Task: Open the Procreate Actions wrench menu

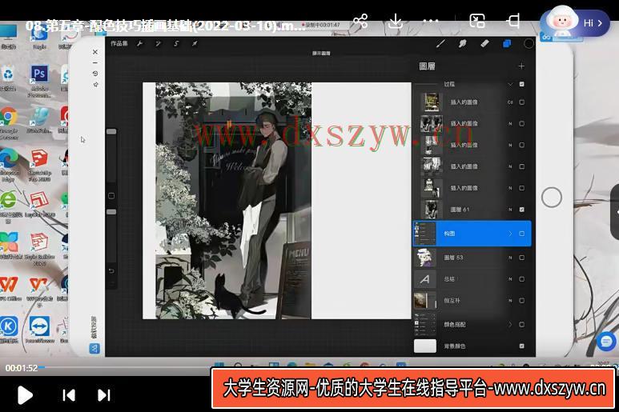Action: point(140,44)
